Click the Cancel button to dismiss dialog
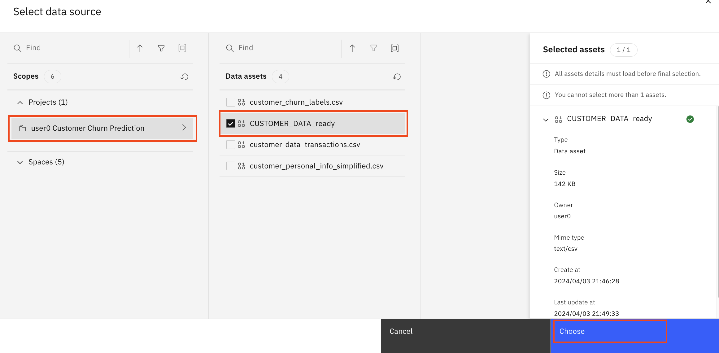 point(402,331)
